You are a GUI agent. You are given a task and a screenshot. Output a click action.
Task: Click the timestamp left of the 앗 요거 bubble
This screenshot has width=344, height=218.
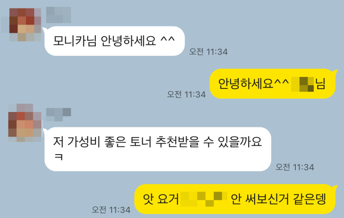tap(111, 210)
